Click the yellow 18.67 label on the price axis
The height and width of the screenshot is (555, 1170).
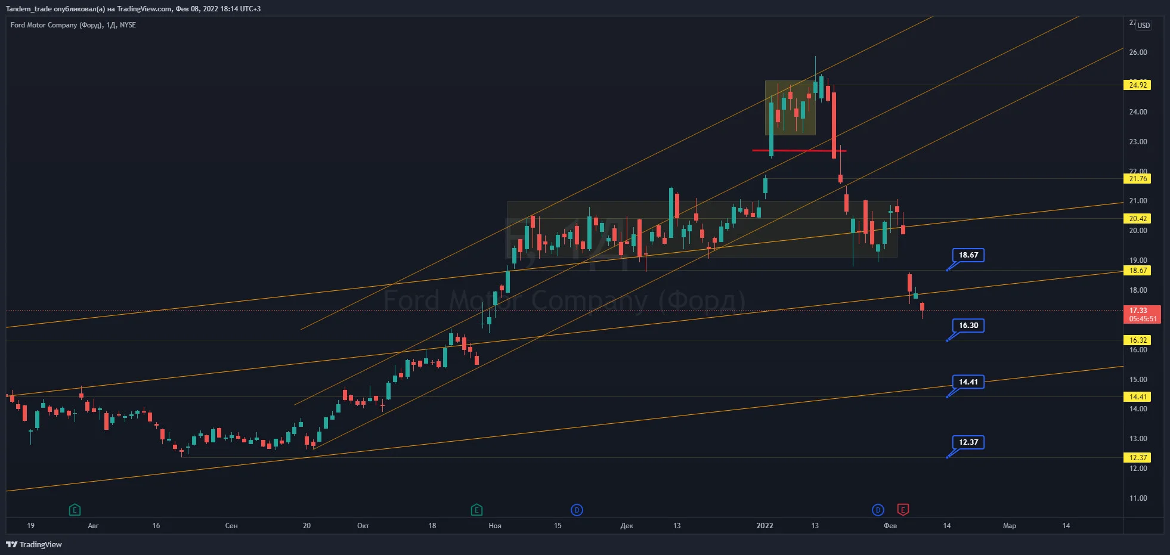(1138, 271)
